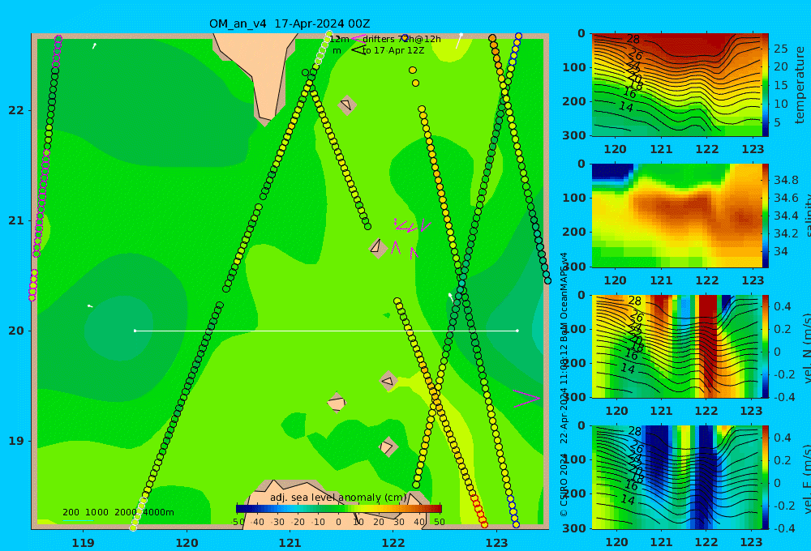Select the large magenta arrow near 123°E 19.4°N

[x=526, y=399]
